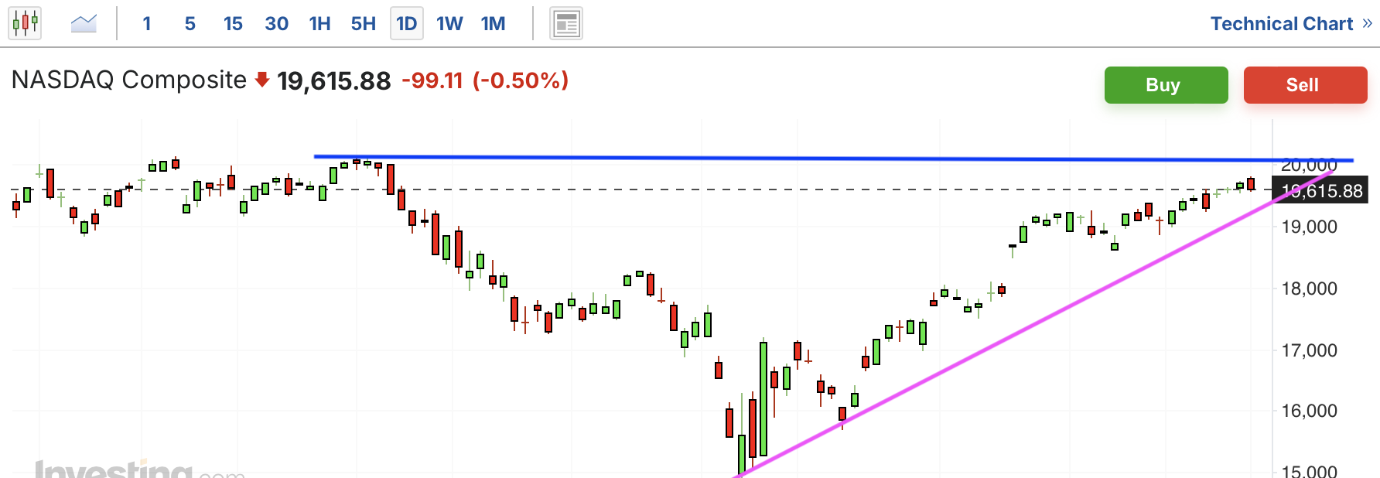This screenshot has height=478, width=1380.
Task: Change to the 1W weekly interval
Action: (x=449, y=23)
